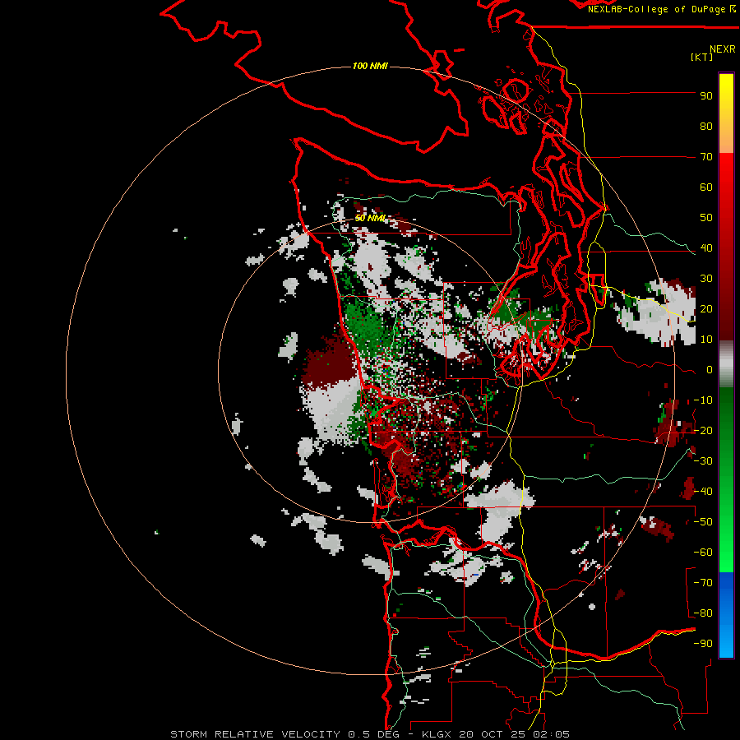Click the bright green color bar segment near -60
The width and height of the screenshot is (740, 740).
[x=726, y=559]
